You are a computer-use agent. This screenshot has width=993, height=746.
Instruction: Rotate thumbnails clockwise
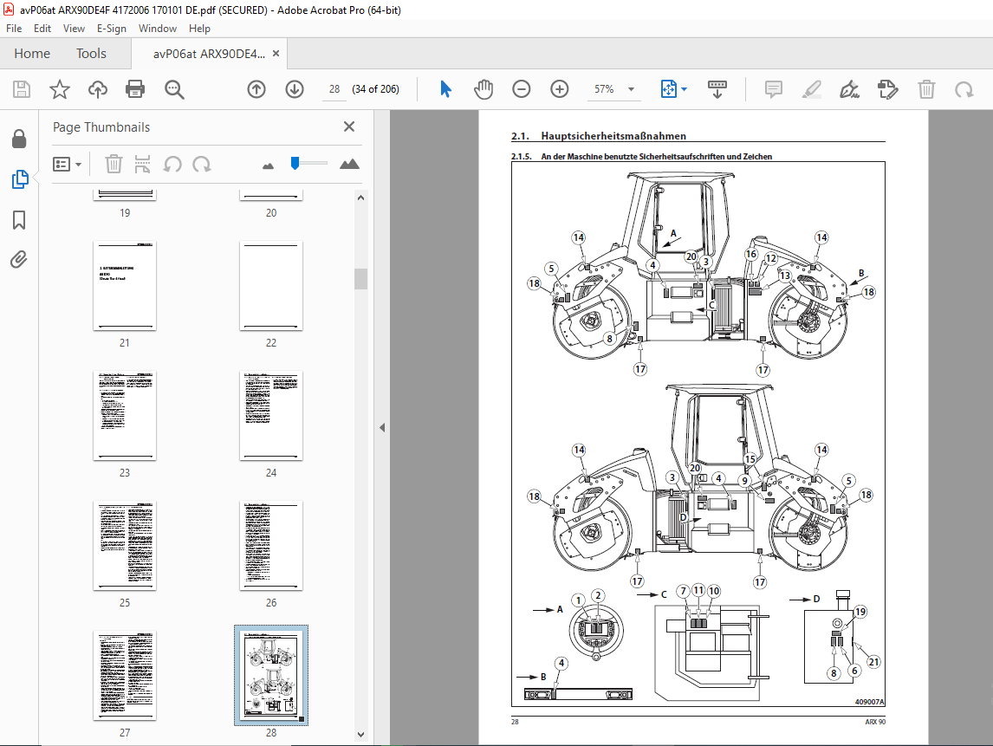[201, 165]
